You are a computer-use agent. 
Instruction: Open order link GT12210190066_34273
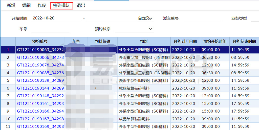(x=40, y=58)
